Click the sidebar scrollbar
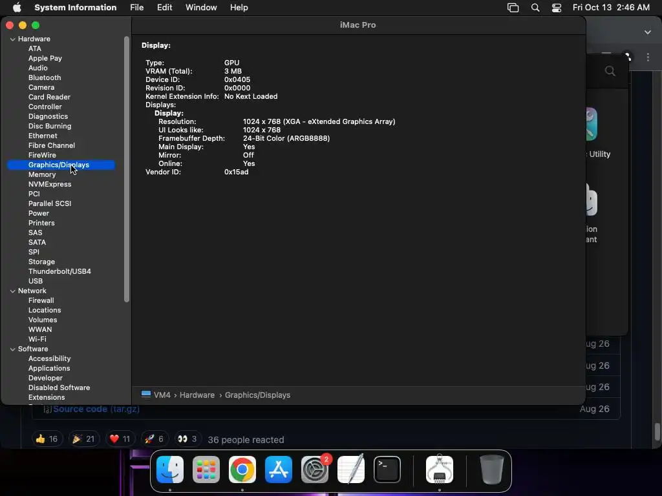The height and width of the screenshot is (496, 662). 126,169
